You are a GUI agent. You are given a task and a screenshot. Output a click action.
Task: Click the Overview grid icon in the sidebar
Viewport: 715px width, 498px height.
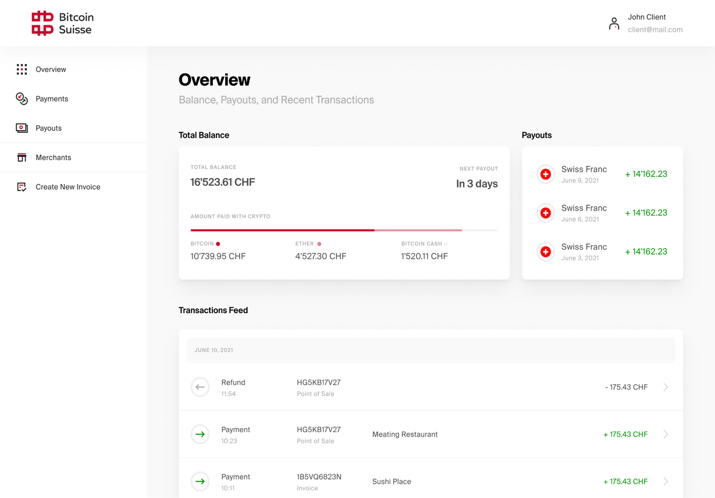pyautogui.click(x=21, y=69)
